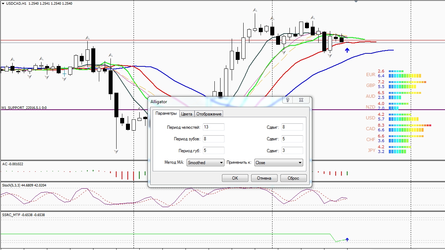Viewport: 445px width, 250px height.
Task: Open the Отображение tab
Action: pyautogui.click(x=209, y=114)
